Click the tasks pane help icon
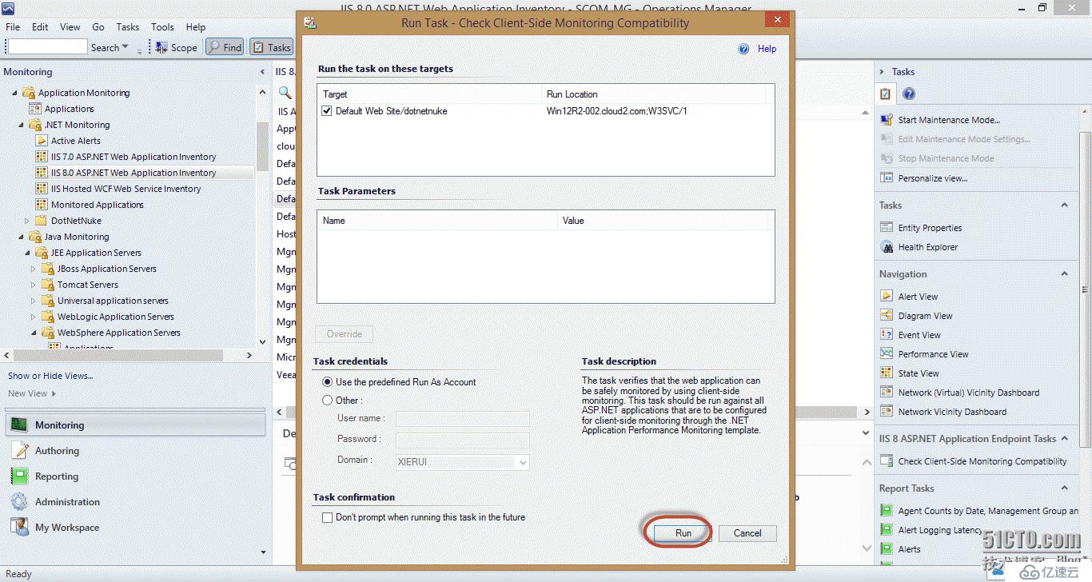Image resolution: width=1092 pixels, height=582 pixels. [908, 94]
